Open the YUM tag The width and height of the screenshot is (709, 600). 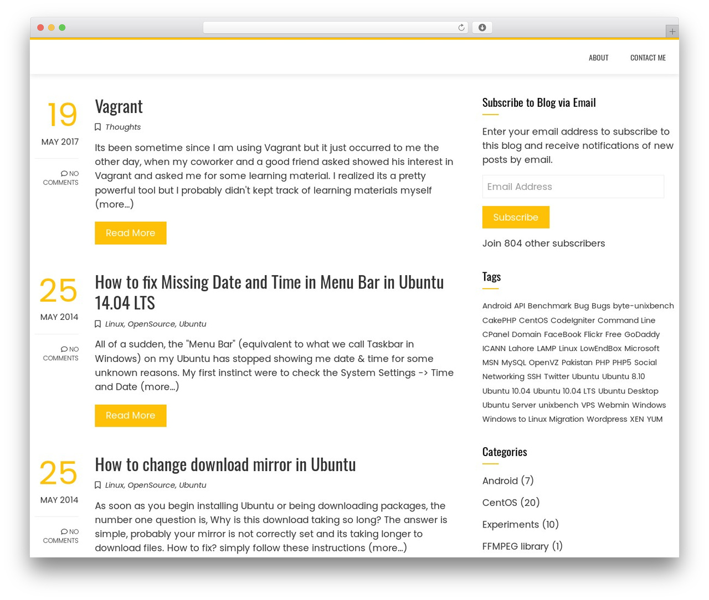[655, 419]
